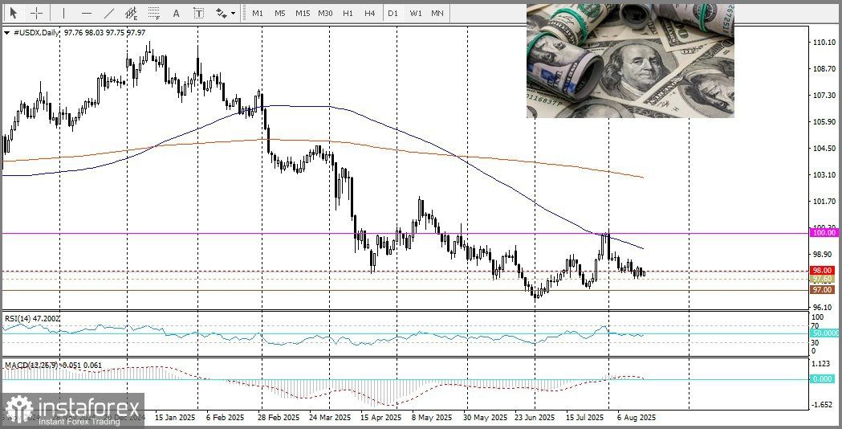Click the red 98.00 price tag
Viewport: 842px width, 429px height.
point(823,271)
